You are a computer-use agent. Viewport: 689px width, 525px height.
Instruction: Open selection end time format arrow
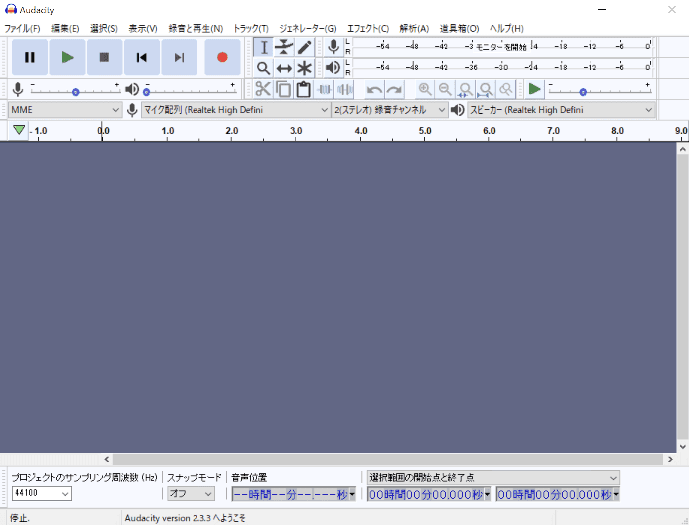pos(616,494)
